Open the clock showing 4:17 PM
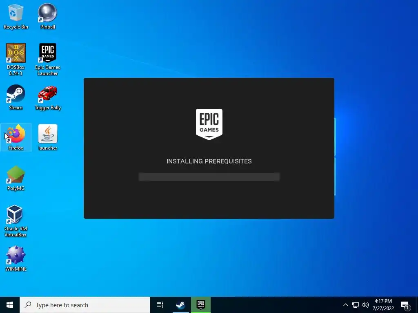 click(383, 305)
